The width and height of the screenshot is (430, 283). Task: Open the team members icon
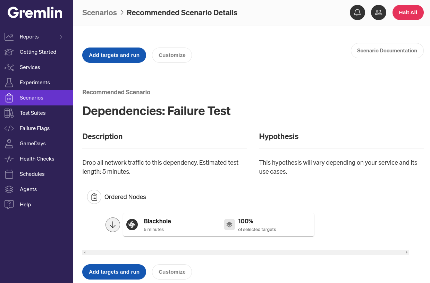click(379, 12)
